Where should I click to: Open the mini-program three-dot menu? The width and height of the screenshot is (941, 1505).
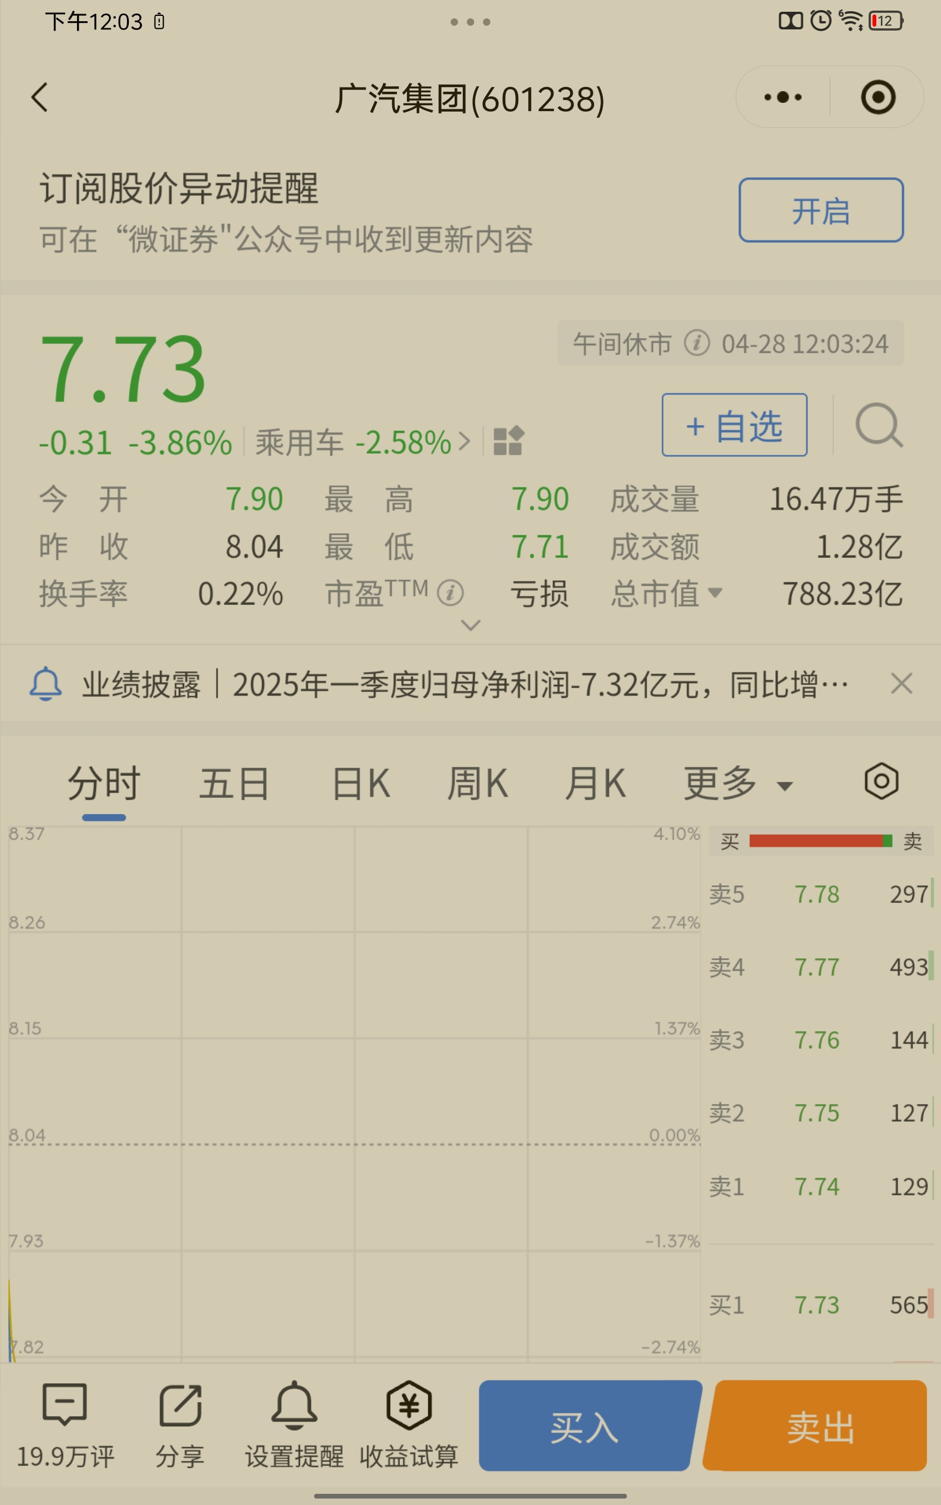[782, 97]
